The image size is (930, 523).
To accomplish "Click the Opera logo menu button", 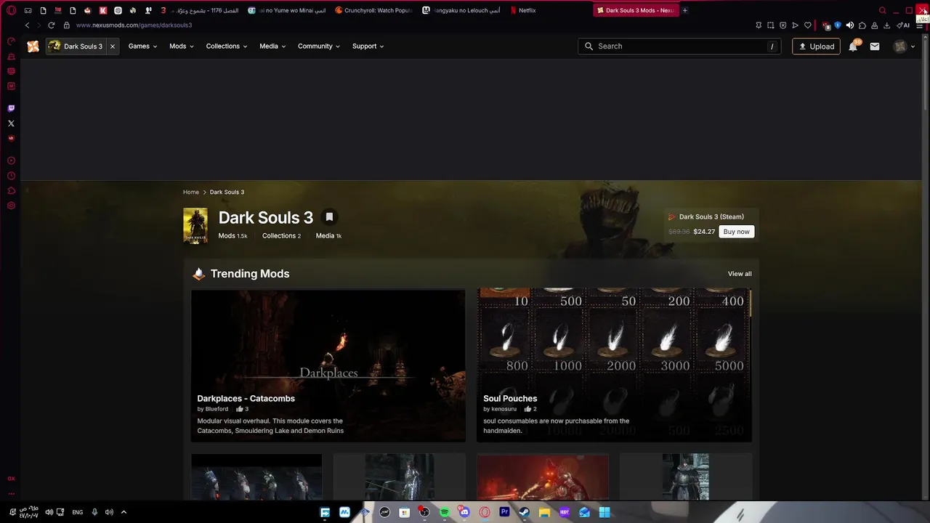I will pos(11,10).
